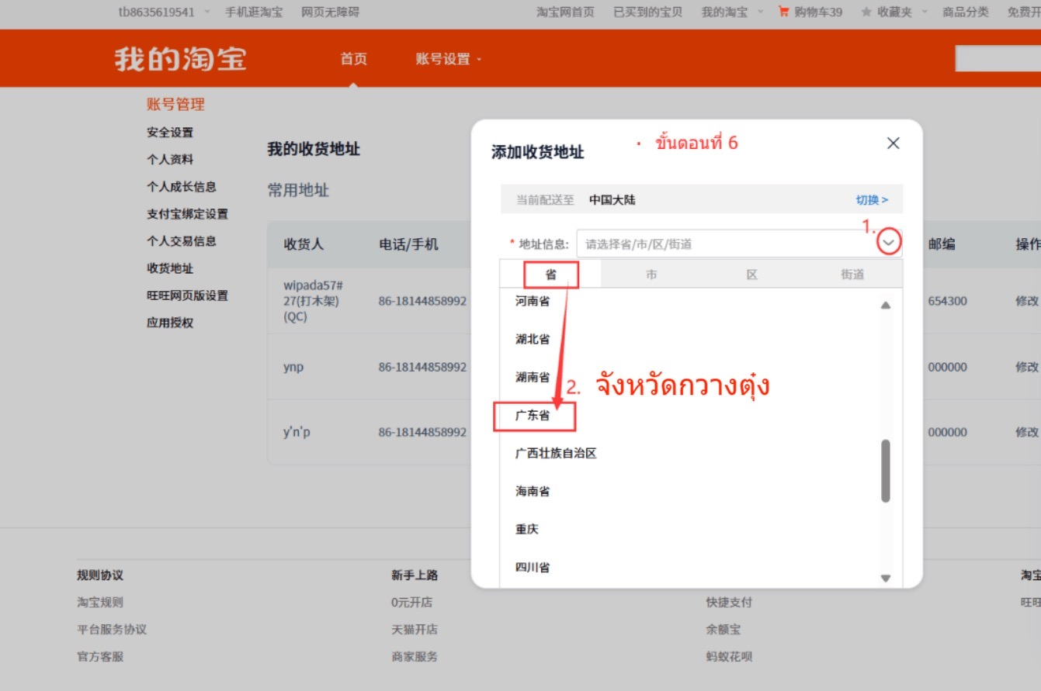Screen dimensions: 1041x691
Task: Open the 商家服务 footer link
Action: coord(415,656)
